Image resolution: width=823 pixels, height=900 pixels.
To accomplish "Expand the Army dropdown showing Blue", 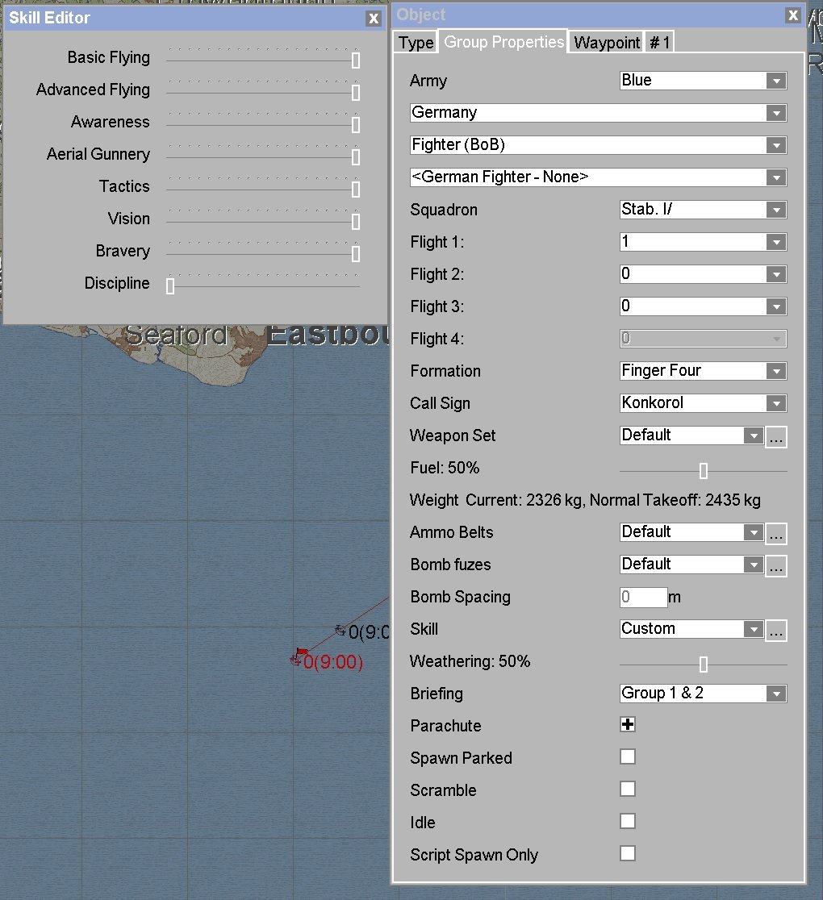I will point(703,81).
